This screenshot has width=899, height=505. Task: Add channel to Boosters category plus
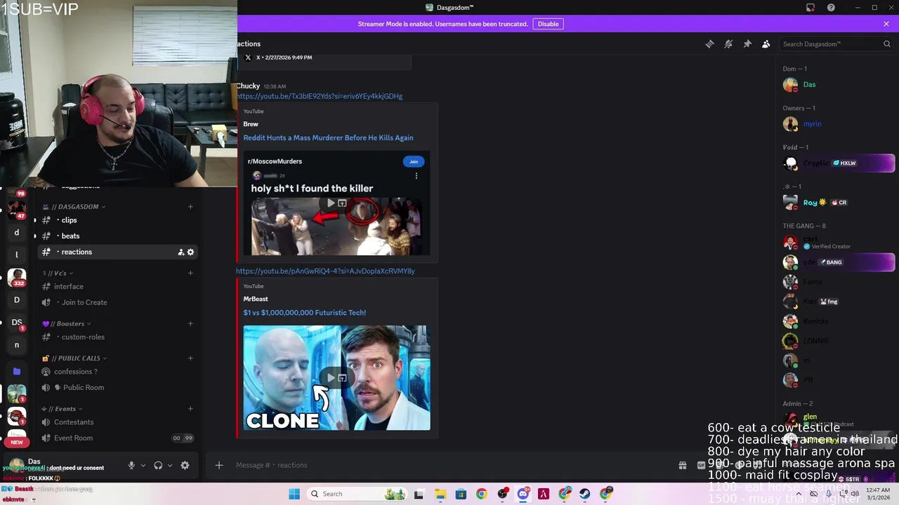tap(190, 323)
